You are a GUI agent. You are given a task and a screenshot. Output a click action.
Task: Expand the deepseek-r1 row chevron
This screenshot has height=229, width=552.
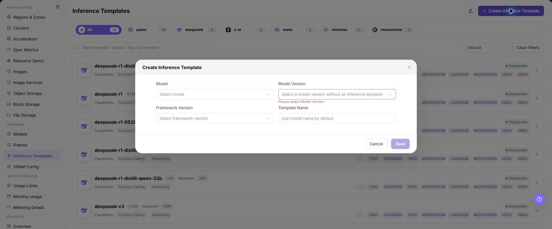click(537, 98)
